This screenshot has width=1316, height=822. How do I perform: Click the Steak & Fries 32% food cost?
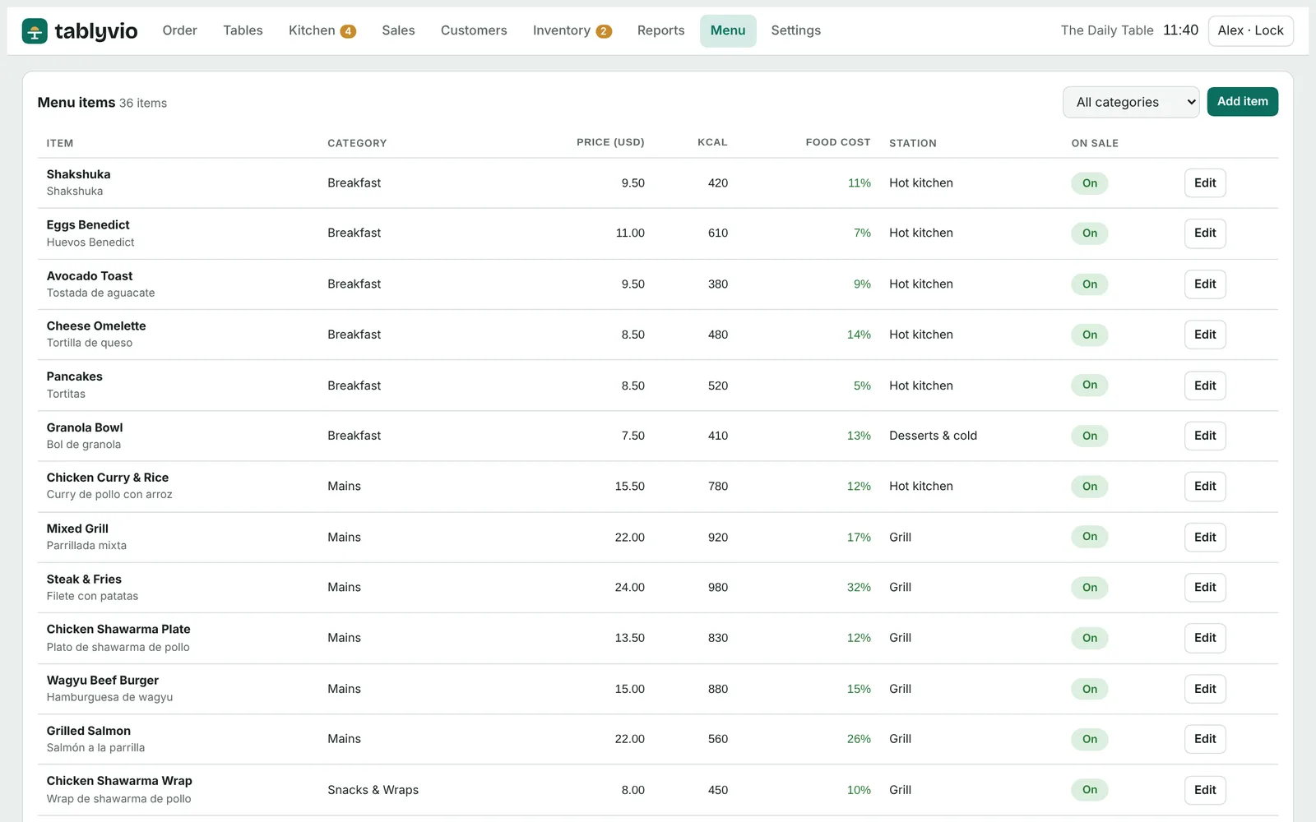(859, 588)
